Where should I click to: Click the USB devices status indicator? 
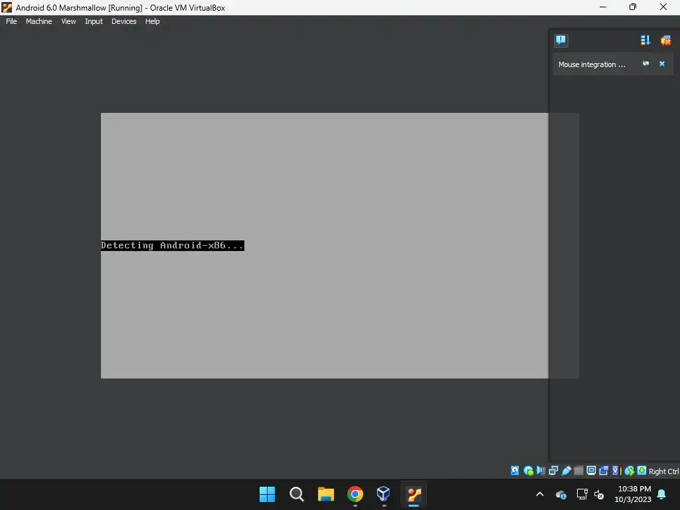(566, 471)
